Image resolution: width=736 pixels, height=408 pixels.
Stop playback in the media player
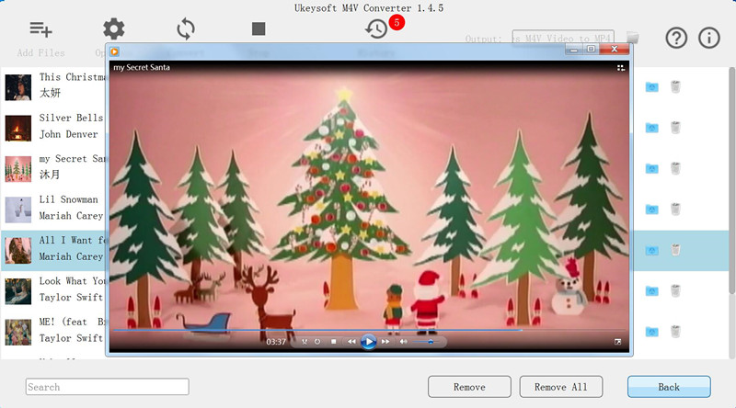[x=333, y=342]
